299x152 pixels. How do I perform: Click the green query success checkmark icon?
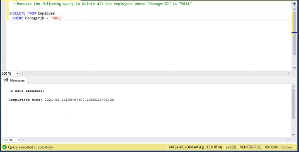(5, 147)
